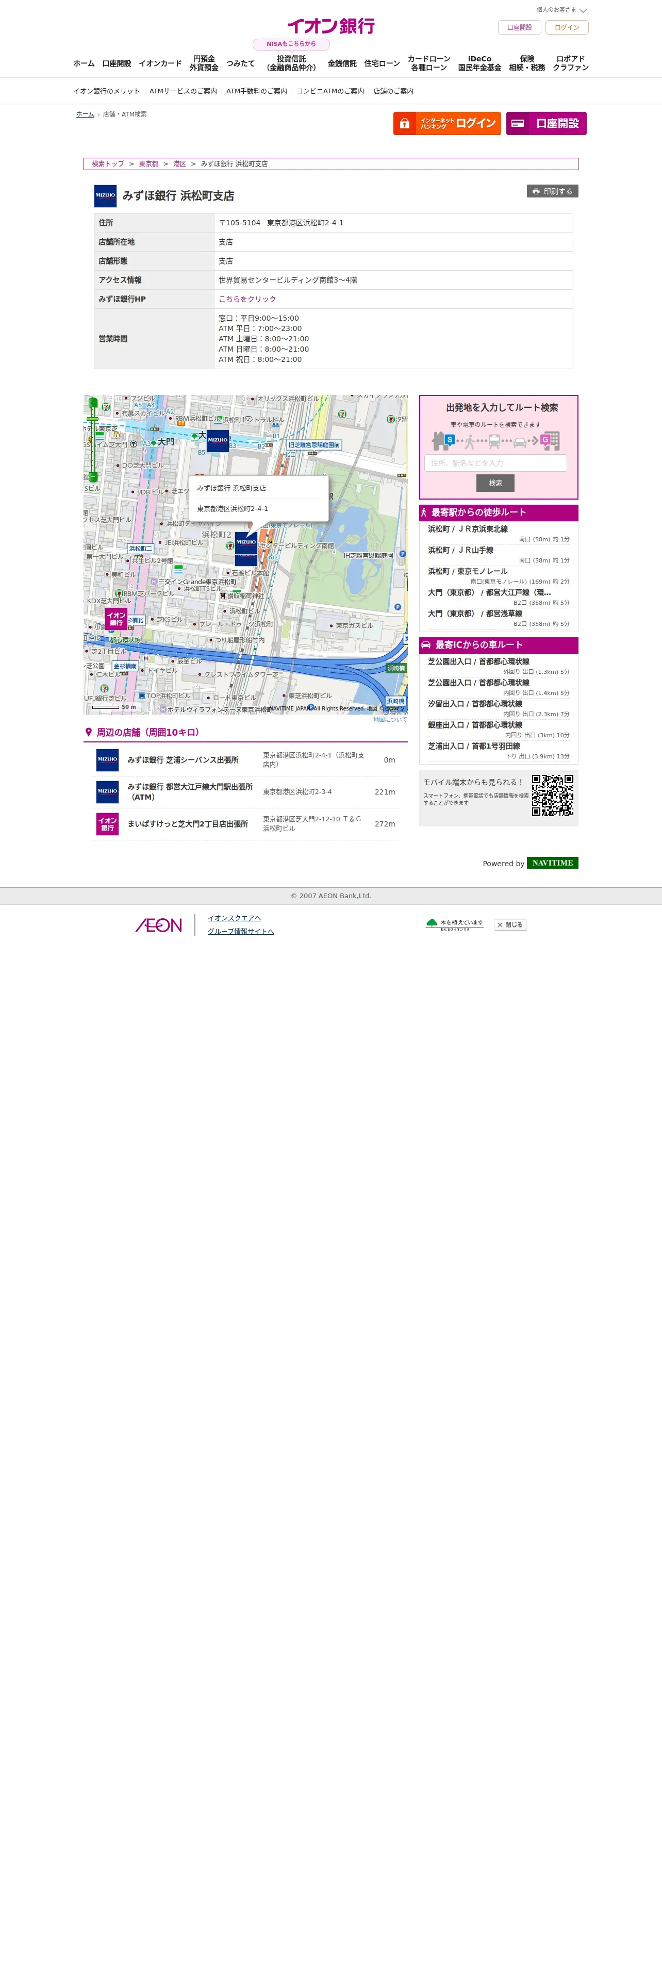Click the pin icon beside 周辺の店舗
Viewport: 662px width, 1986px height.
(89, 733)
